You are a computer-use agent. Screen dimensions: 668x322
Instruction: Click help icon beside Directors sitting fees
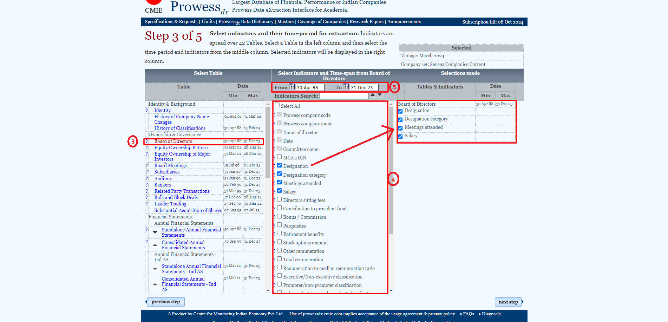pyautogui.click(x=274, y=201)
